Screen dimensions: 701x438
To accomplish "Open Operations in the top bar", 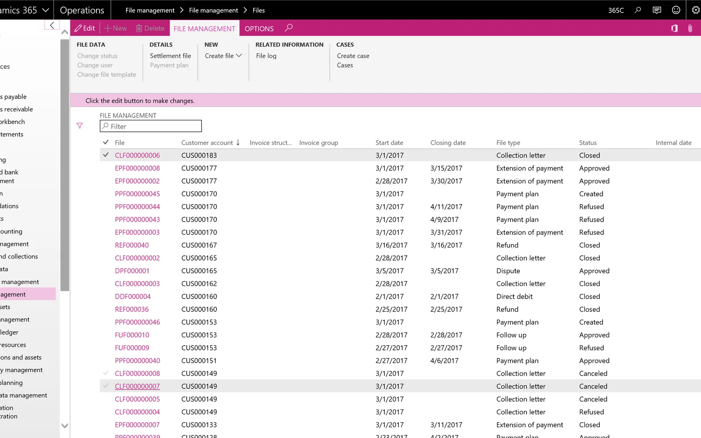I will tap(82, 10).
